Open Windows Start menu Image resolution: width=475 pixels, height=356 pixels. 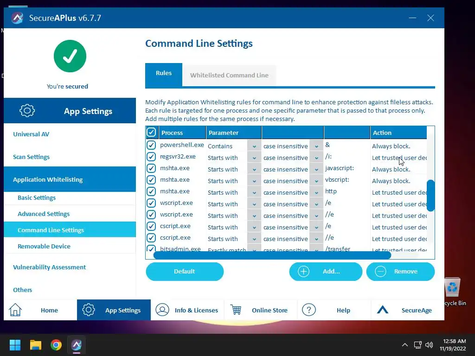tap(15, 345)
